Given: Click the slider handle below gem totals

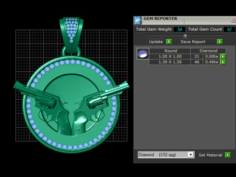Looking at the screenshot, I should 185,35.
